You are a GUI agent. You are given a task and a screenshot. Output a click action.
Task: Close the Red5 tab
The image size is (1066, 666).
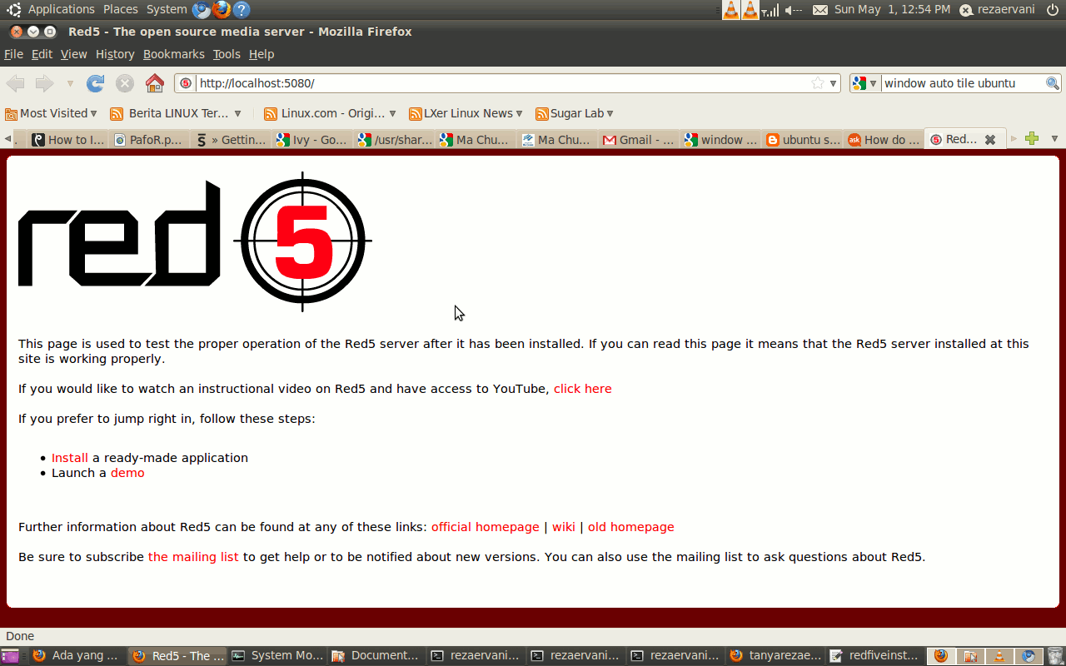(x=990, y=140)
